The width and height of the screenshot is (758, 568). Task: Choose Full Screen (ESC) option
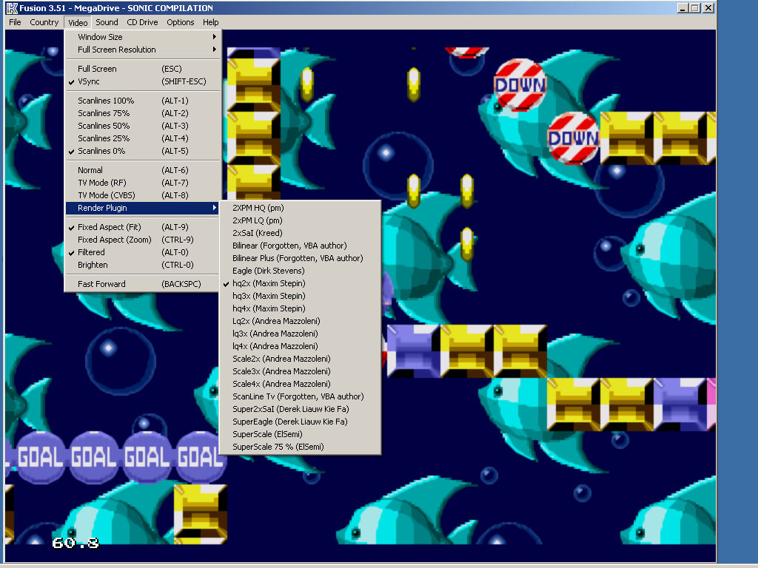pyautogui.click(x=143, y=69)
